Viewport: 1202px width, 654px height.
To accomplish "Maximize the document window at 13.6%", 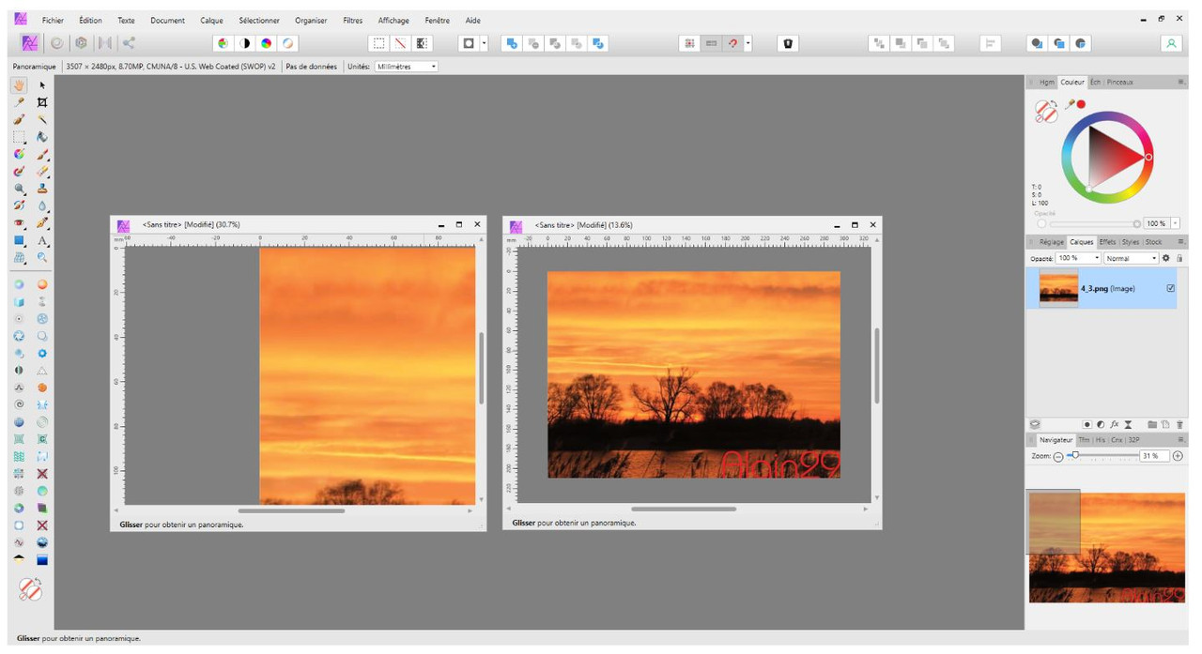I will [855, 225].
